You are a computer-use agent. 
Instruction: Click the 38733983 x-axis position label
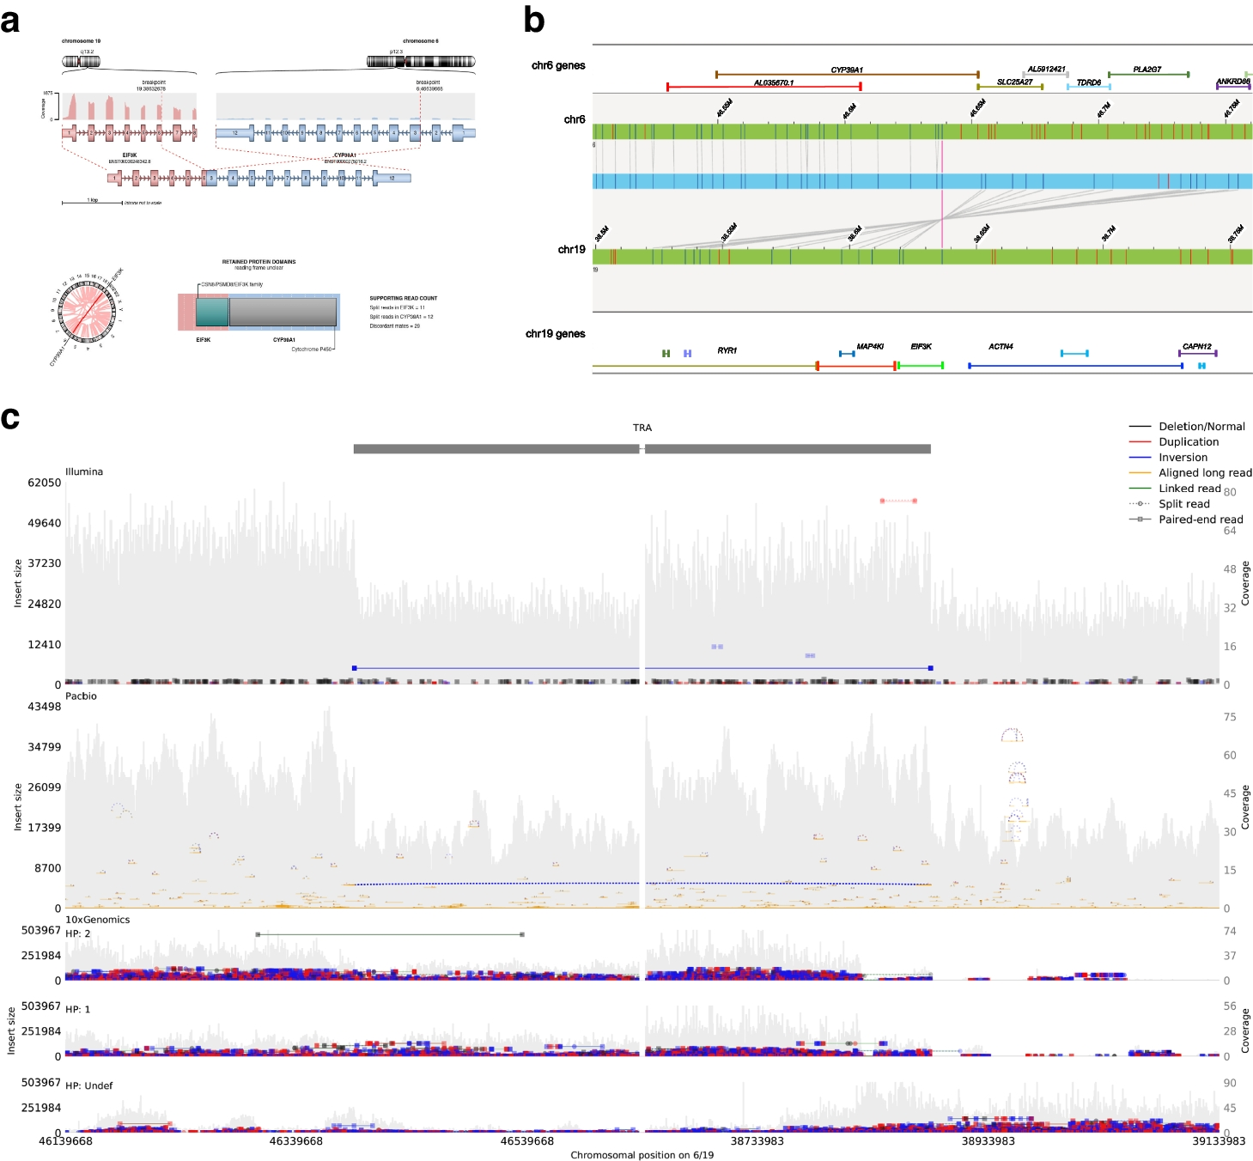click(757, 1141)
